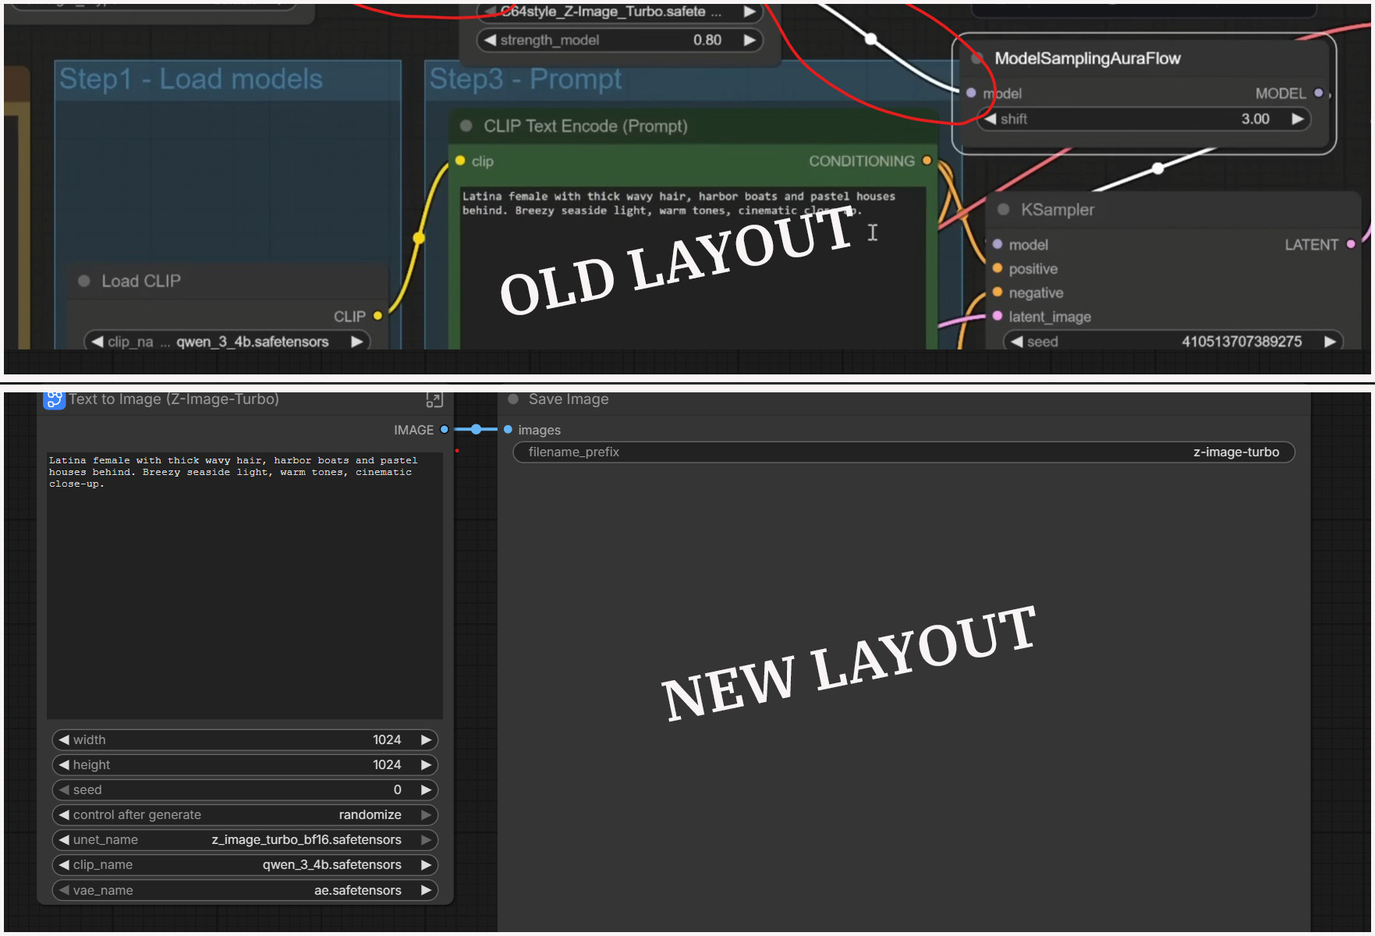The image size is (1375, 936).
Task: Click into the Text to Image prompt text box
Action: point(245,585)
